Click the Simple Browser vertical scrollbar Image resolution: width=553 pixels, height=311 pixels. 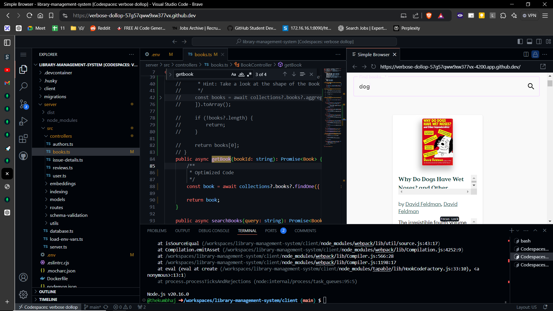click(550, 84)
